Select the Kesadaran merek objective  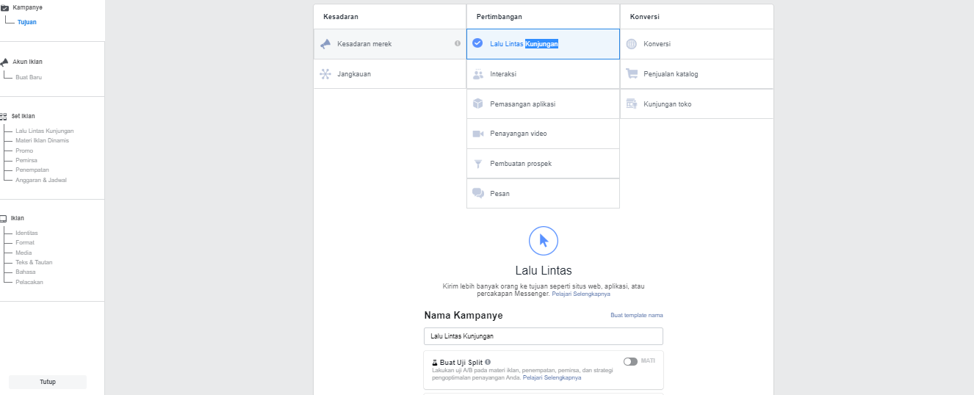pos(390,44)
